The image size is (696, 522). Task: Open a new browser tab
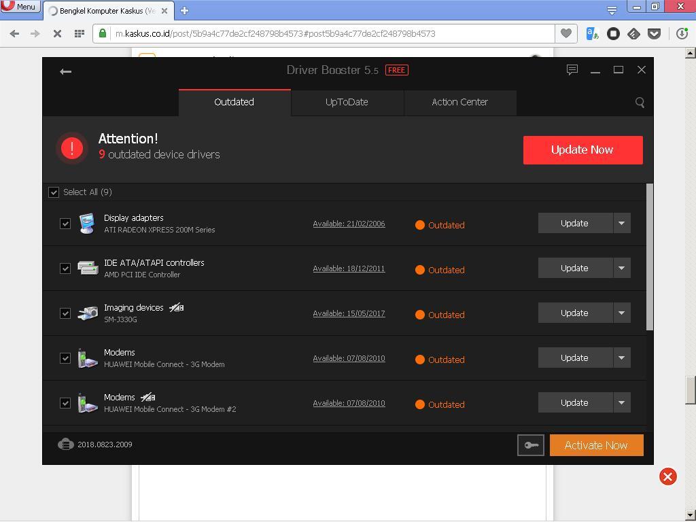click(x=184, y=11)
